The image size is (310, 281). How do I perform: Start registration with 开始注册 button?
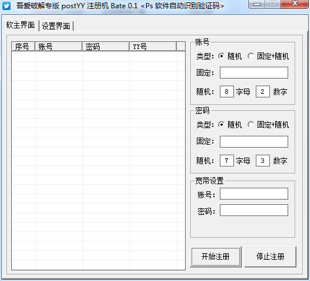tap(216, 257)
